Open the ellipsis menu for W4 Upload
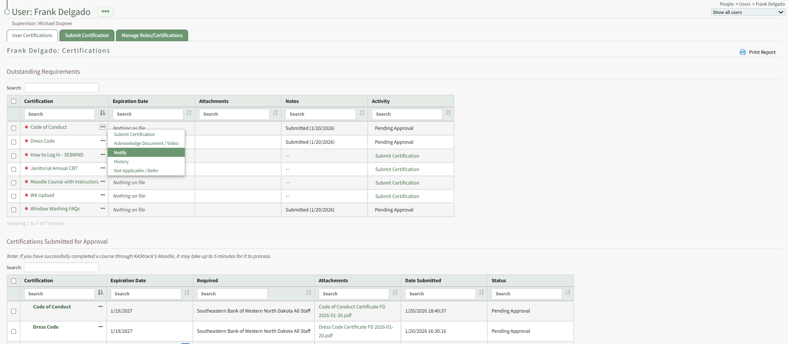 102,195
